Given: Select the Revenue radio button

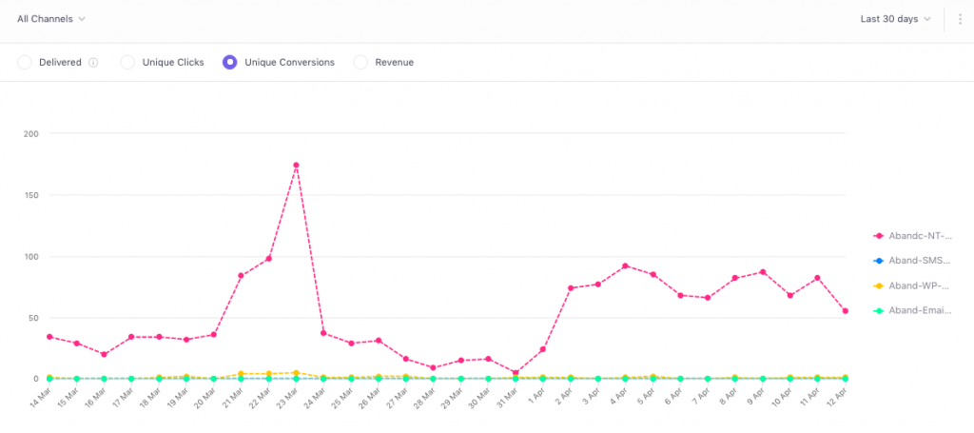Looking at the screenshot, I should [360, 62].
